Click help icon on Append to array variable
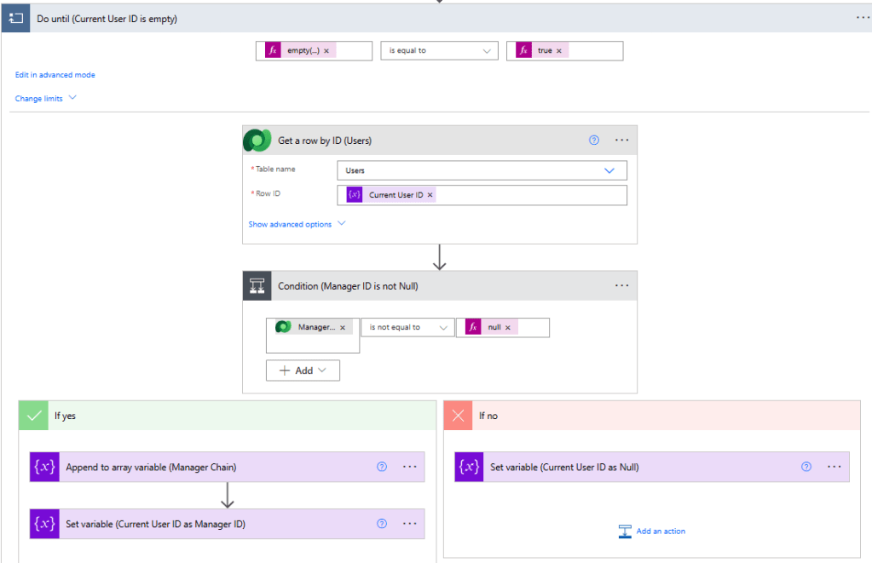The image size is (872, 563). click(x=382, y=467)
